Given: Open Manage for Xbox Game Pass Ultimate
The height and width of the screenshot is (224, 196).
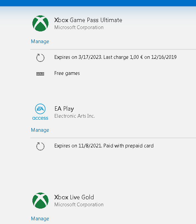Looking at the screenshot, I should click(40, 41).
